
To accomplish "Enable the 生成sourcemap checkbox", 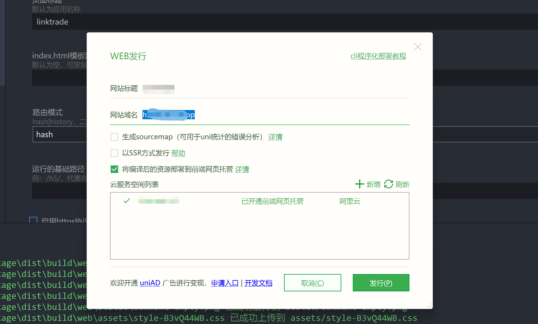I will pos(114,137).
